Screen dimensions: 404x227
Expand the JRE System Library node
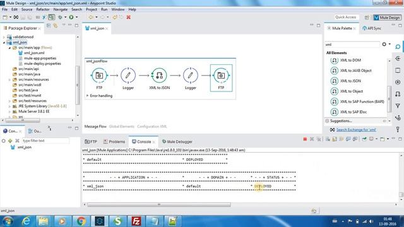[9, 106]
